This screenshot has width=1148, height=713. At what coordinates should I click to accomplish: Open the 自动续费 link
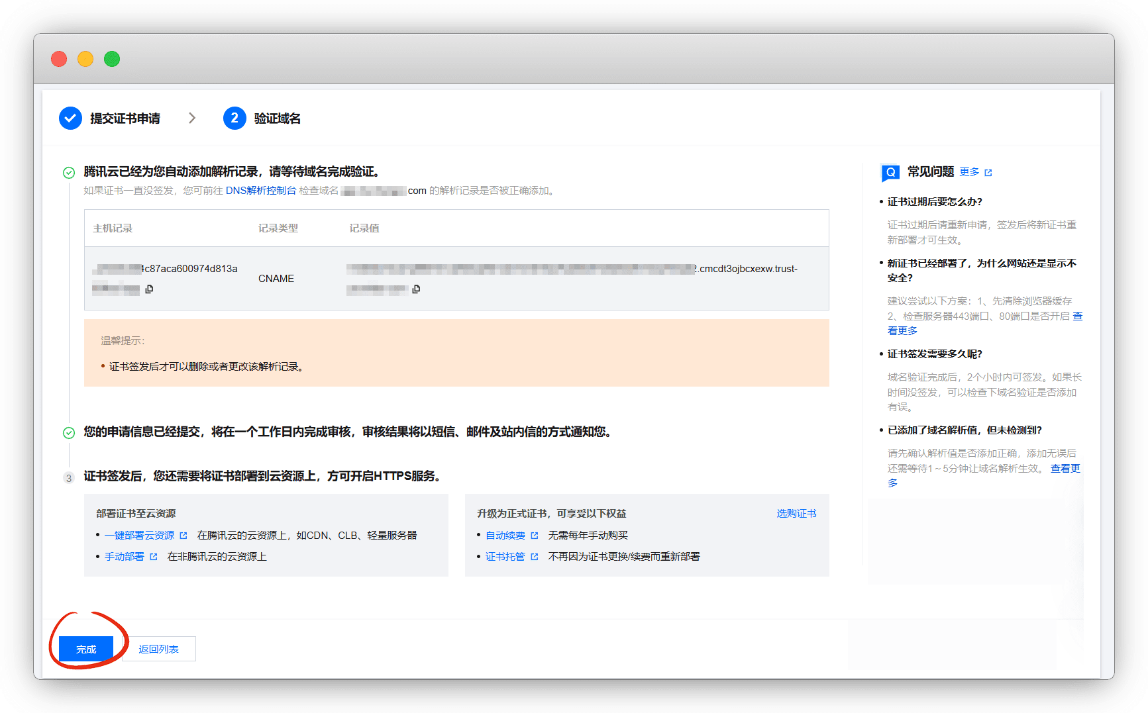click(x=505, y=536)
